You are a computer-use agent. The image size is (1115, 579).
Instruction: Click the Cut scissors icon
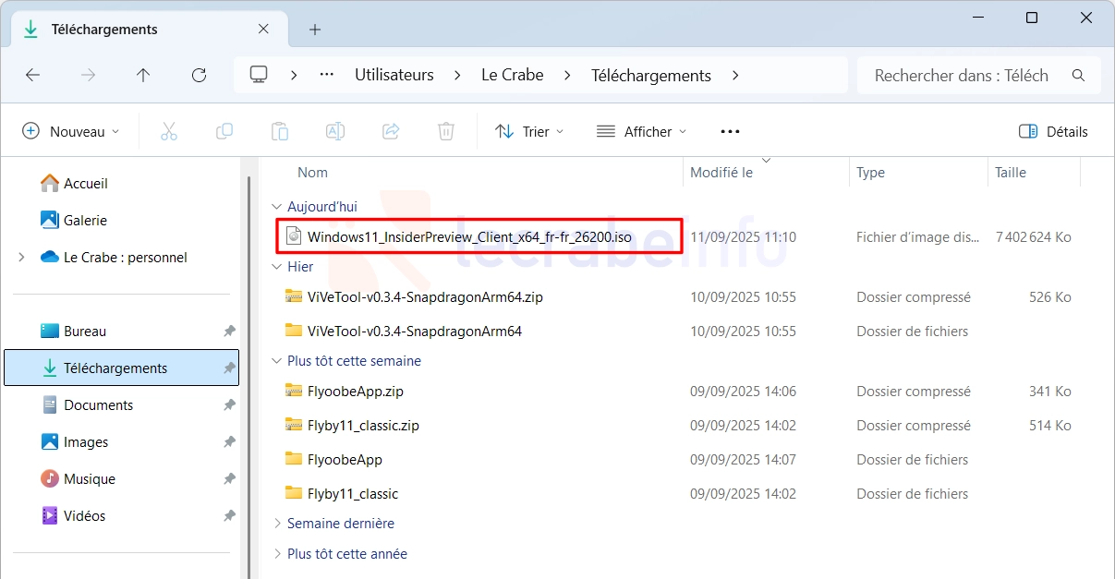[169, 131]
